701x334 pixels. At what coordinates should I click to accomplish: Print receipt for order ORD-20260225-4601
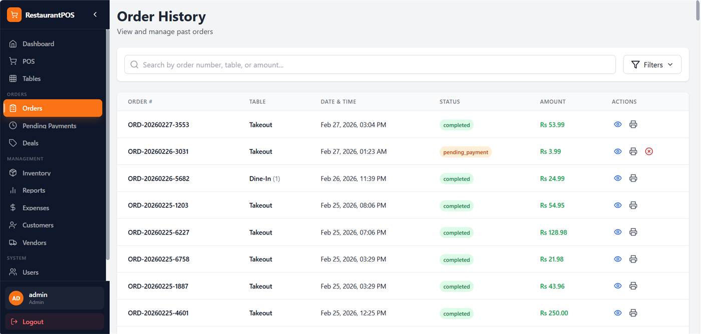pos(633,313)
